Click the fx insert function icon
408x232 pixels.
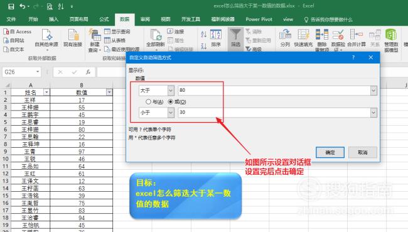coord(89,72)
